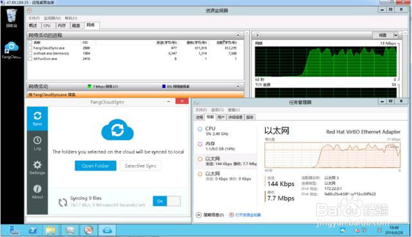Open the FangCloud cloud taskbar icon
Image resolution: width=412 pixels, height=237 pixels.
point(107,230)
